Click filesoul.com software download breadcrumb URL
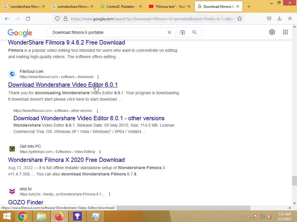The image size is (297, 222). point(57,77)
